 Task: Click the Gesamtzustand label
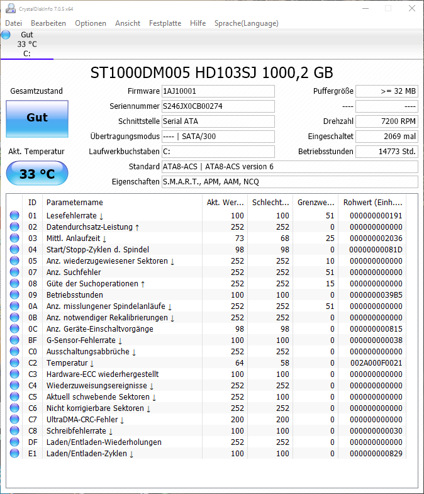[36, 91]
